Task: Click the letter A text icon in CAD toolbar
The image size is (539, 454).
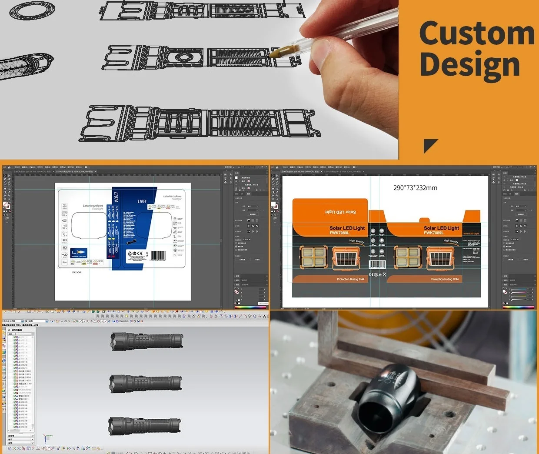Action: click(264, 316)
